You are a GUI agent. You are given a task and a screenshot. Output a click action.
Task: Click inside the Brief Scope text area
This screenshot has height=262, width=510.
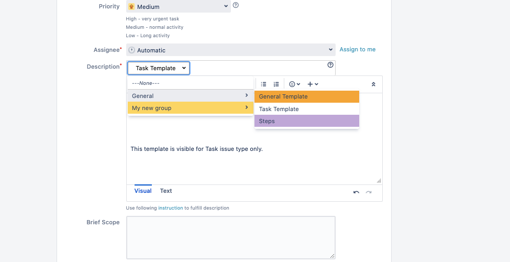[x=230, y=237]
